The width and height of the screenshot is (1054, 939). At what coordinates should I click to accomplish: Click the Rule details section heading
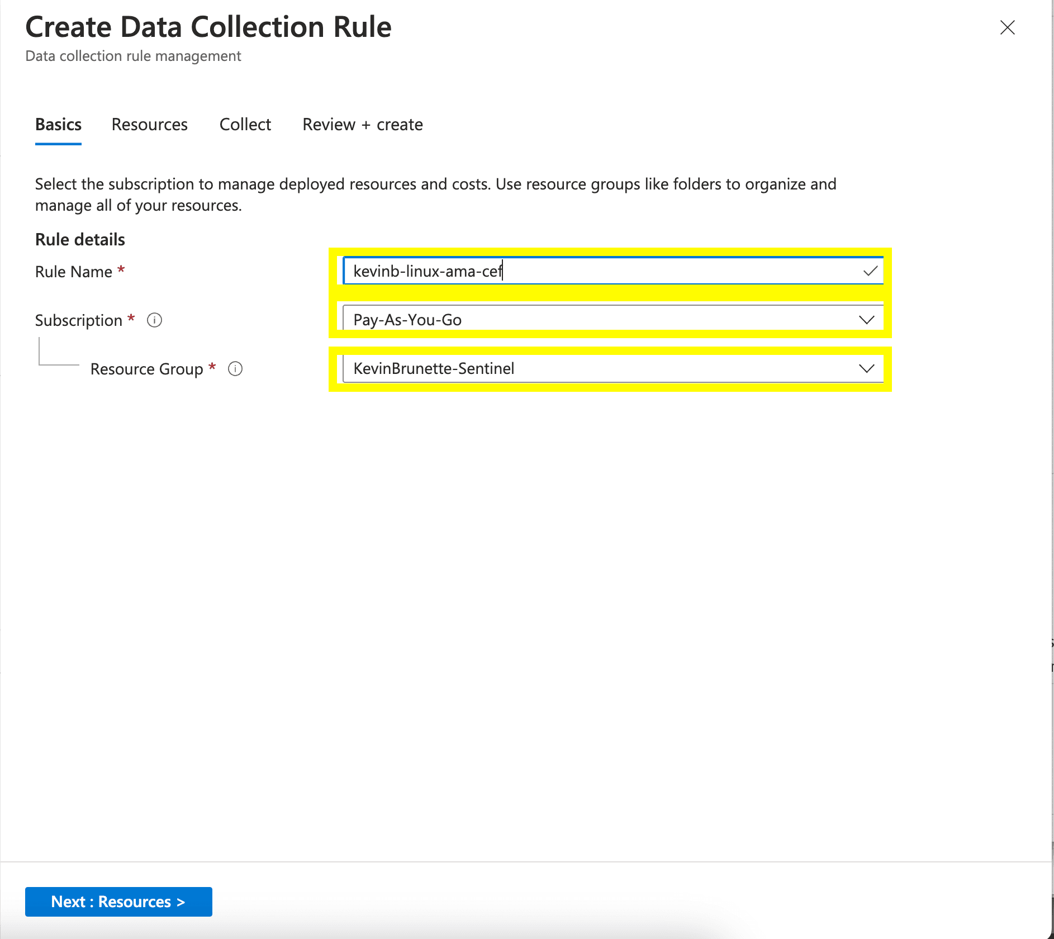[x=80, y=240]
